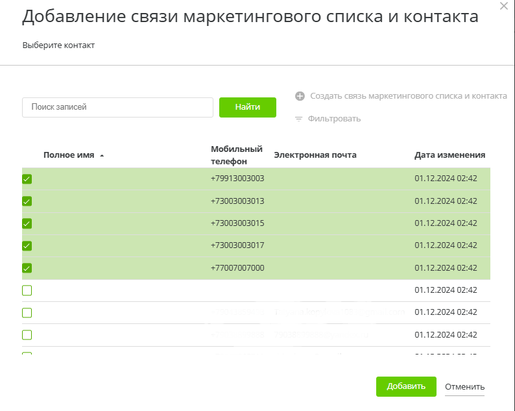
Task: Uncheck the row with phone +73003003013
Action: coord(27,201)
